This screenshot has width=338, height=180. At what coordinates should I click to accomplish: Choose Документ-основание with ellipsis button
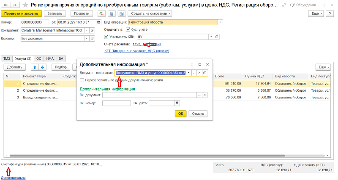coord(194,73)
